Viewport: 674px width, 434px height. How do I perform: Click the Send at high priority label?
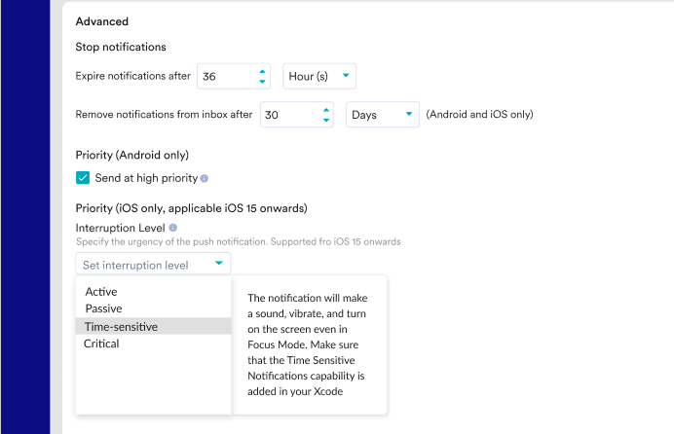pyautogui.click(x=146, y=179)
